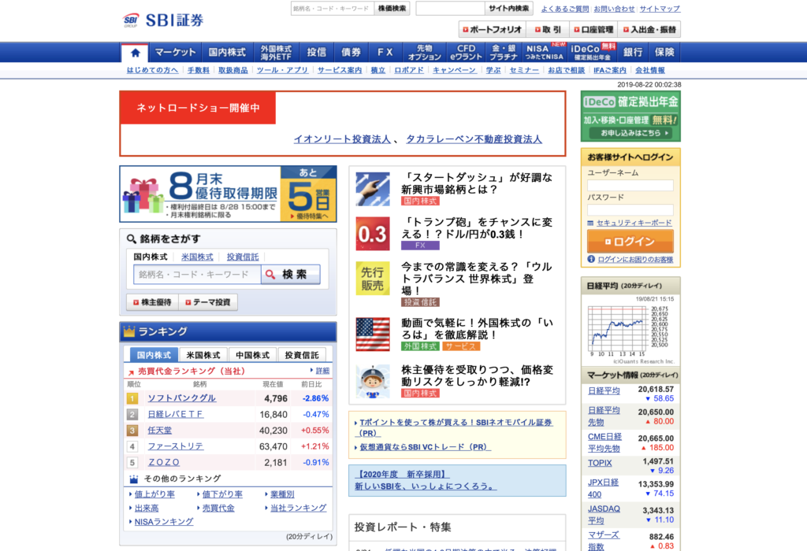Open the 銀行 menu
The height and width of the screenshot is (551, 807).
(633, 53)
